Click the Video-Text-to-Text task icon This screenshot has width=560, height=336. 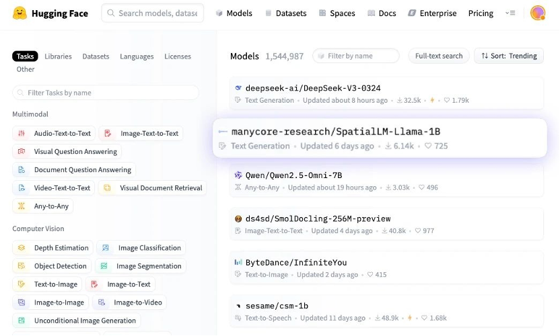[22, 188]
